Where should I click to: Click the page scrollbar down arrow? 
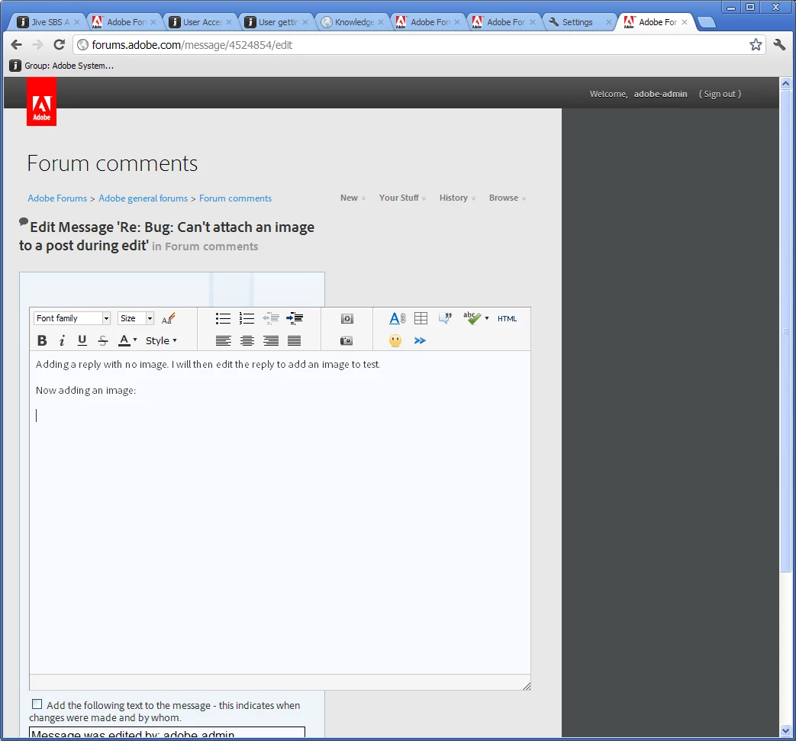pyautogui.click(x=786, y=731)
